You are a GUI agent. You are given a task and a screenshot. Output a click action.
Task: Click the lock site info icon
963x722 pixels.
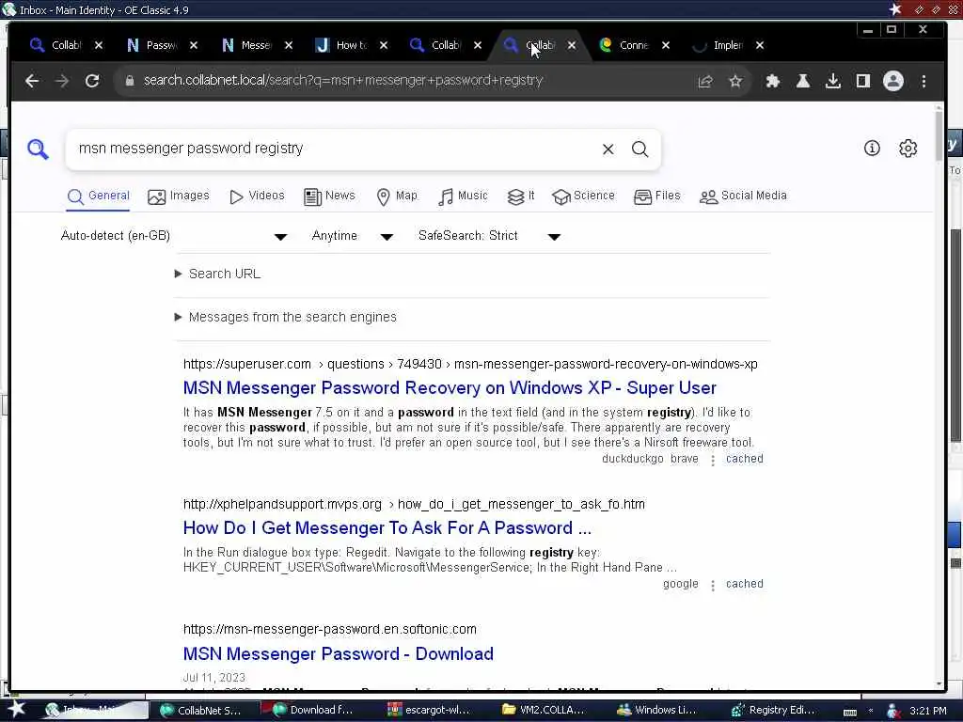coord(129,81)
